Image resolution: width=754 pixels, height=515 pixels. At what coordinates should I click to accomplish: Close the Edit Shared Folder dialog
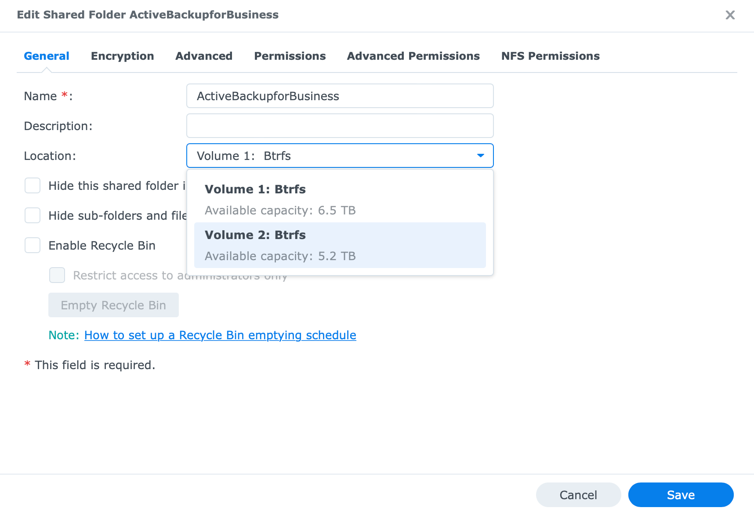click(730, 15)
